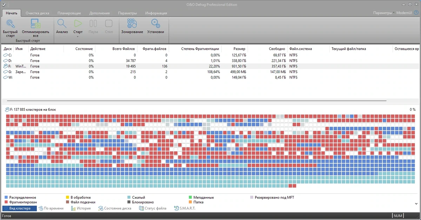421x220 pixels.
Task: Click the Папка orange legend swatch
Action: pyautogui.click(x=191, y=202)
